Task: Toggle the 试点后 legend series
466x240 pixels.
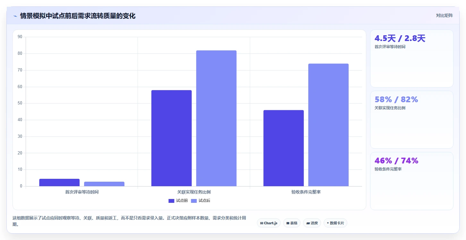Action: click(200, 201)
